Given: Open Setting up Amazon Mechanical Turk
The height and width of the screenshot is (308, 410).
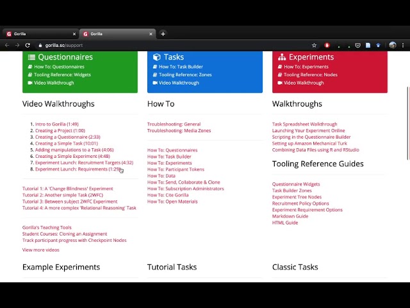Looking at the screenshot, I should tap(309, 143).
